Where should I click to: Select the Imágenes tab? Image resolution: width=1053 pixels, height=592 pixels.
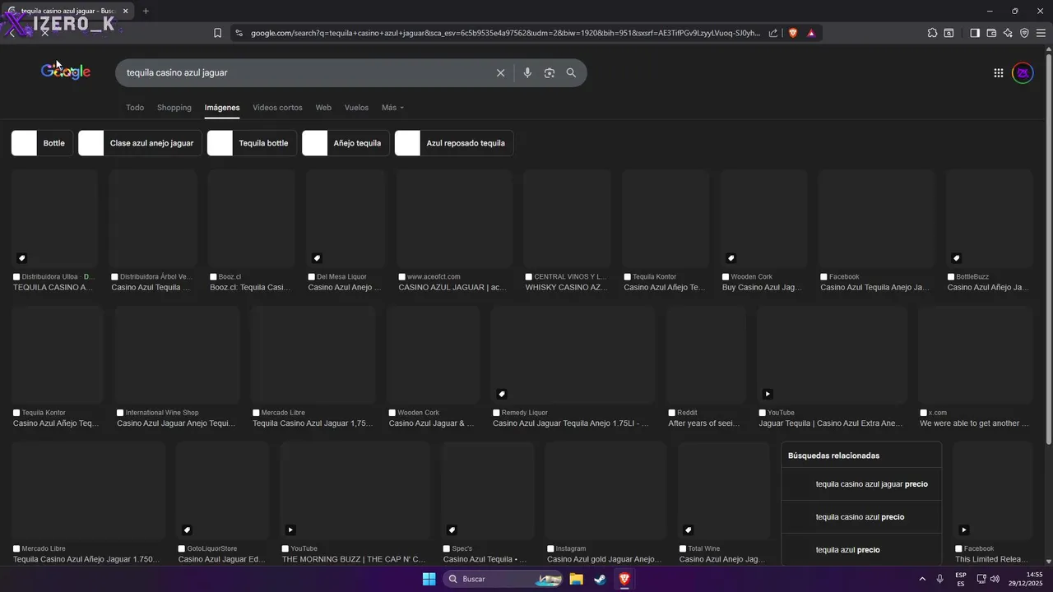click(x=222, y=108)
